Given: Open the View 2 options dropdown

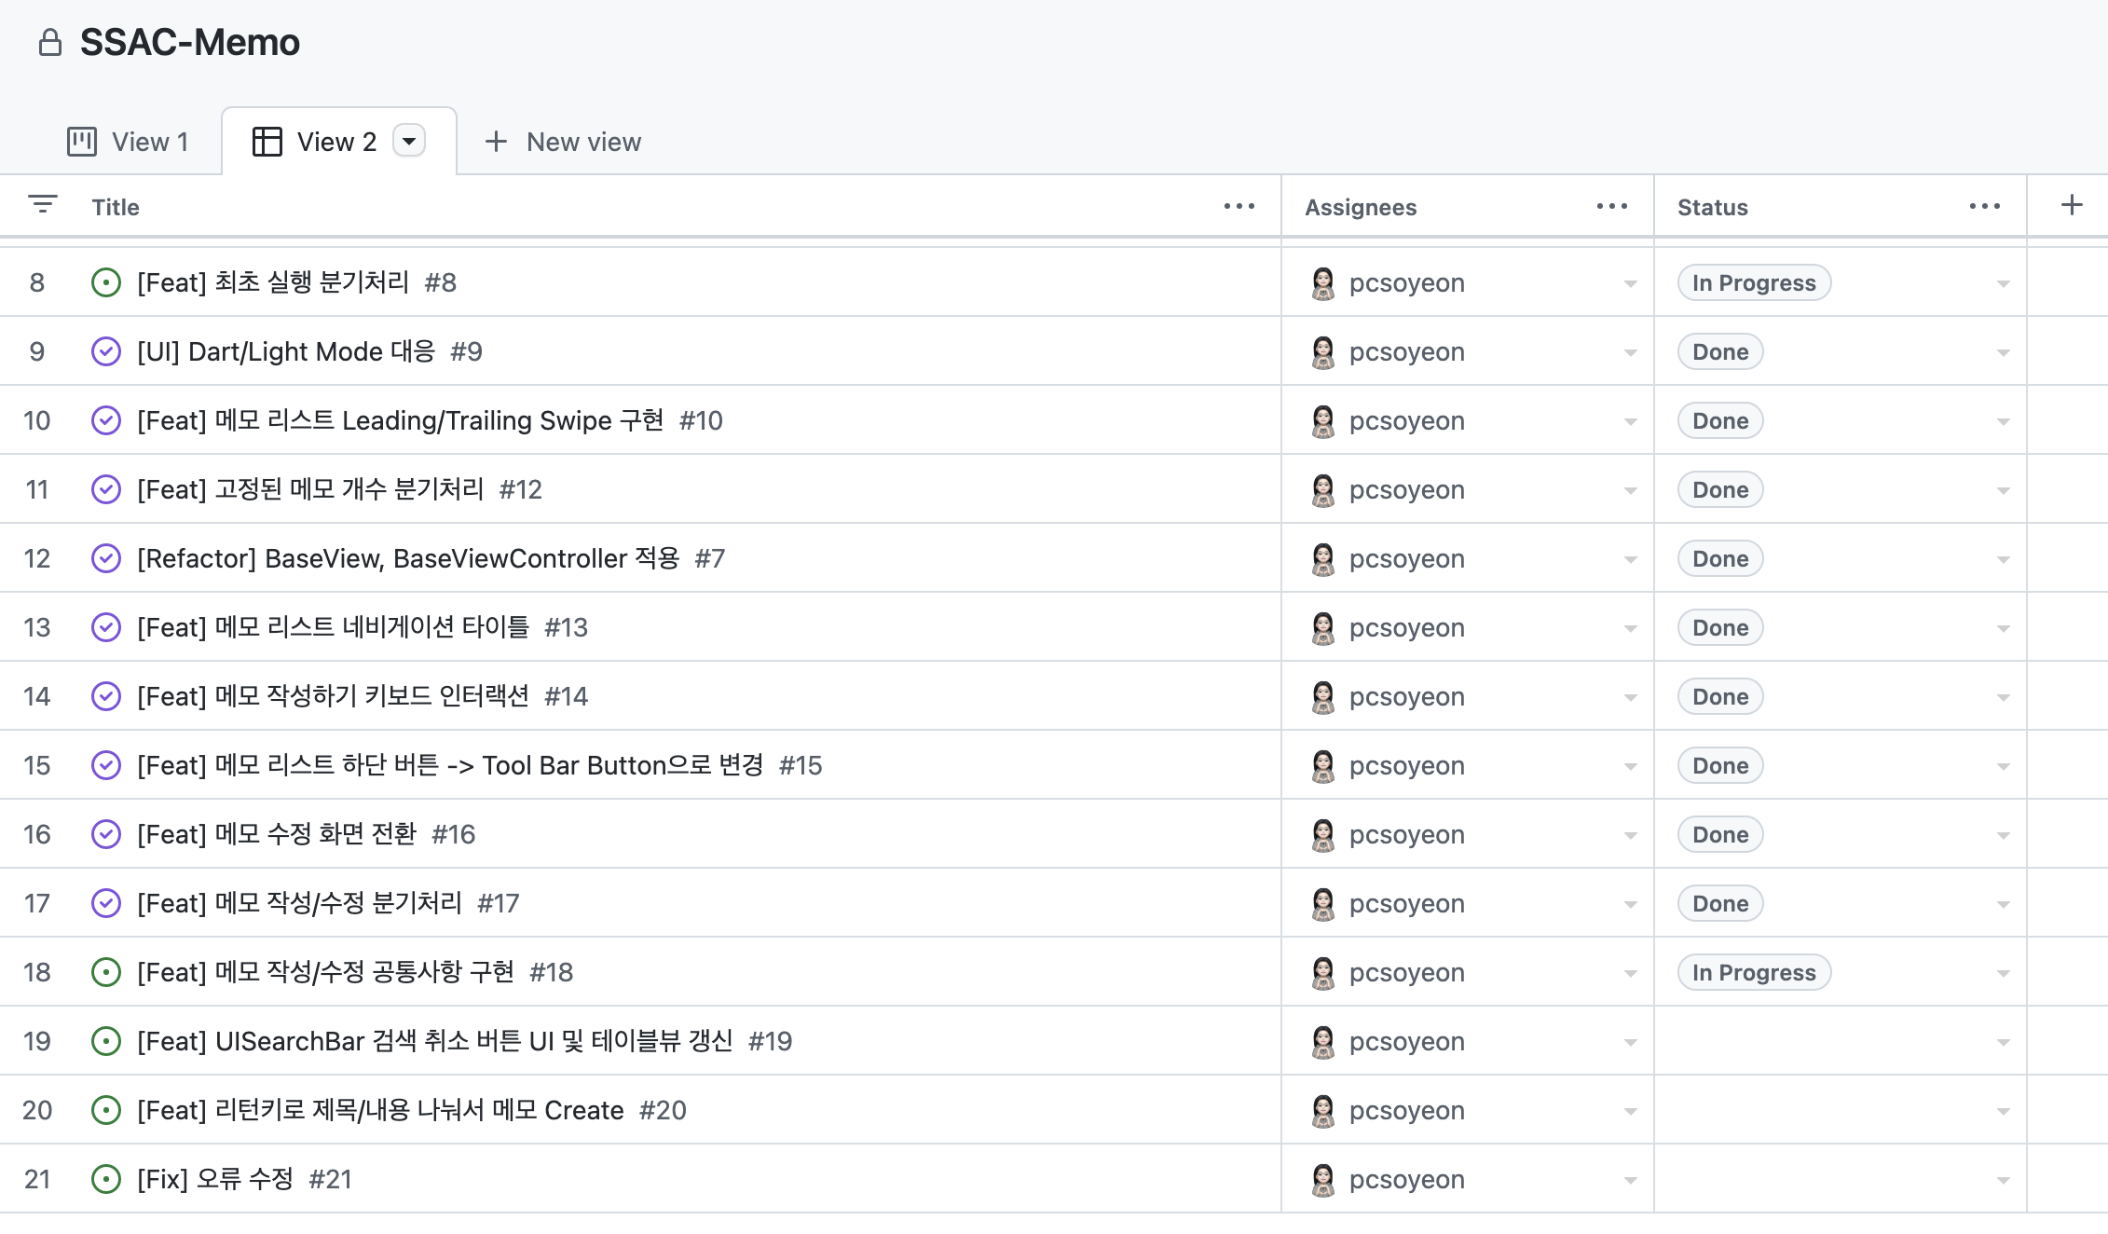Looking at the screenshot, I should point(409,142).
